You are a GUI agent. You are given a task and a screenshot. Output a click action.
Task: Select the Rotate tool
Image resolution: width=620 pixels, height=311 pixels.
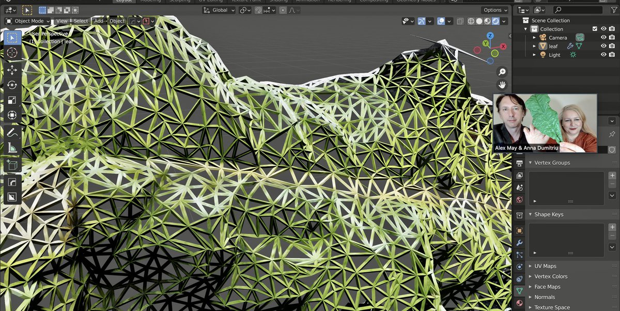point(12,85)
